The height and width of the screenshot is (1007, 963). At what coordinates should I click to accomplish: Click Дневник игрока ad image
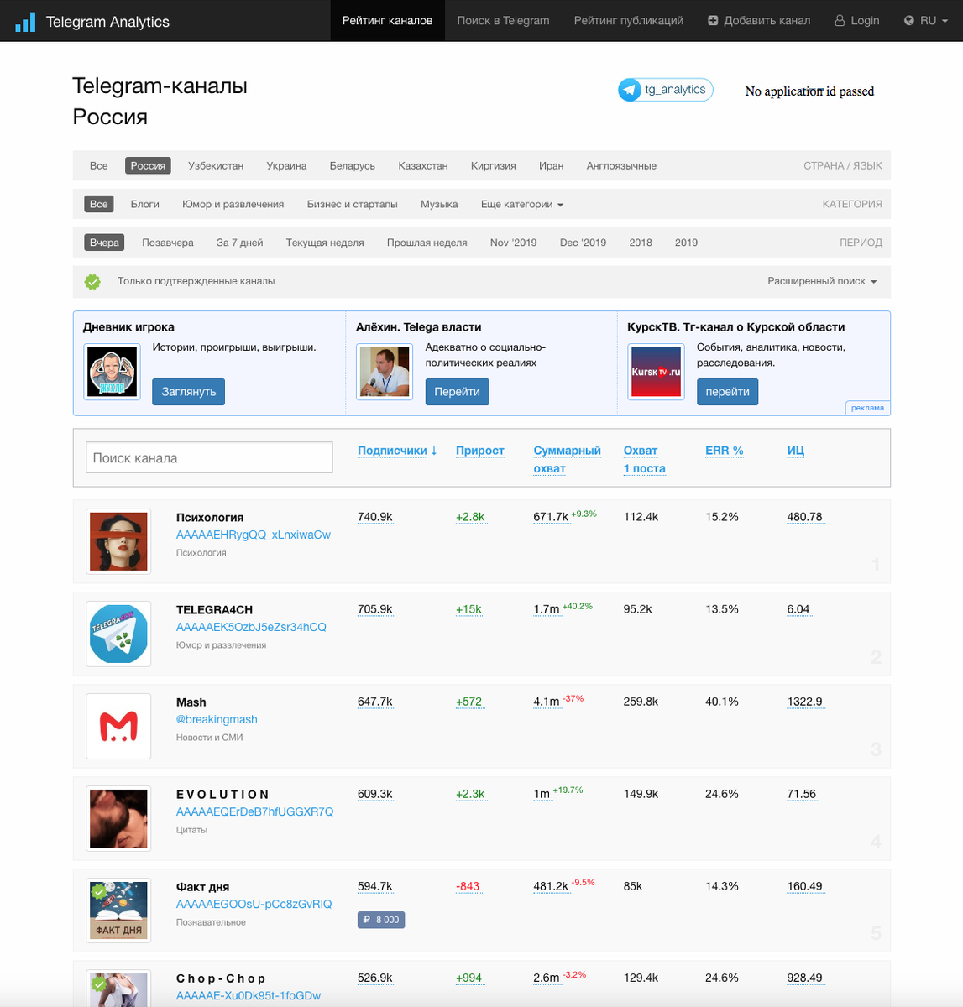click(x=113, y=372)
